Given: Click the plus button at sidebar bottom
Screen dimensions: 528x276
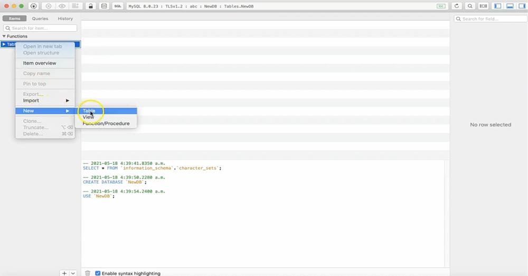Looking at the screenshot, I should (x=64, y=273).
